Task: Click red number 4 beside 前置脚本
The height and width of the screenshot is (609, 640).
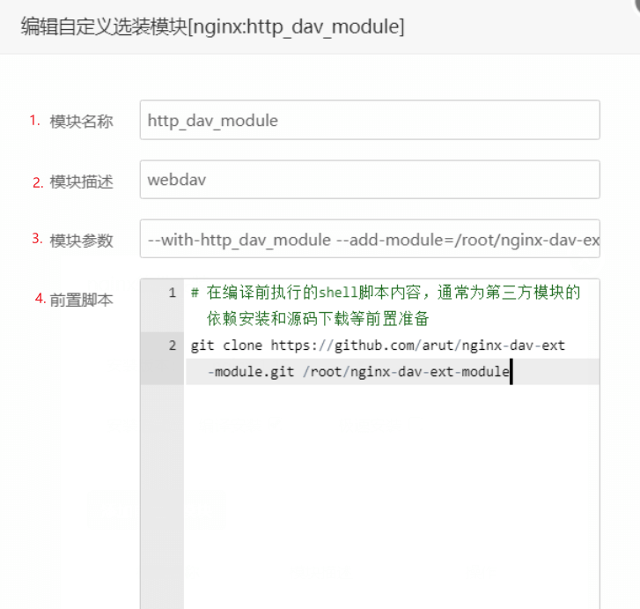Action: [x=40, y=299]
